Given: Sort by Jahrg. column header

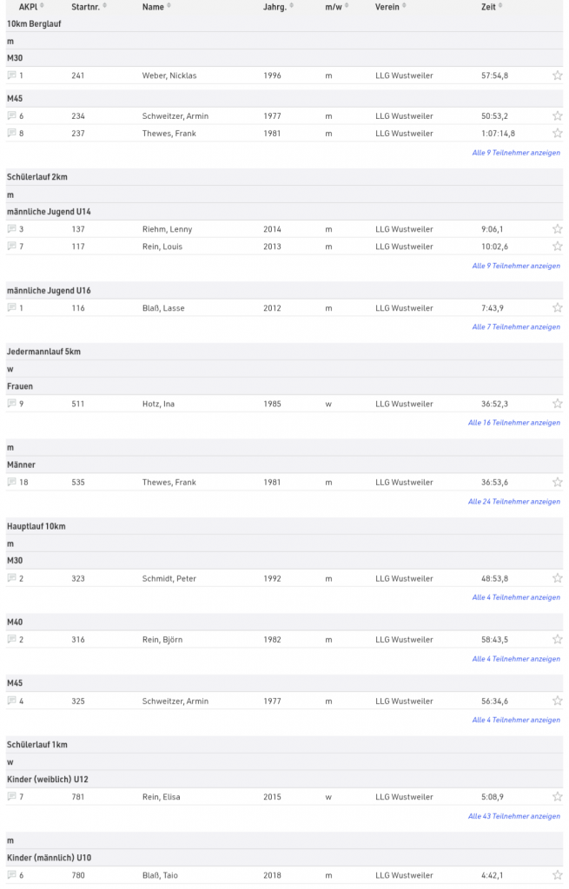Looking at the screenshot, I should (x=277, y=7).
